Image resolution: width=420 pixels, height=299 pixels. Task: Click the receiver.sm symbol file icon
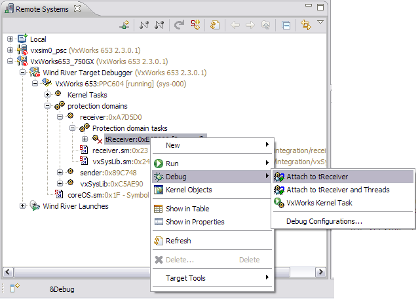(x=84, y=149)
